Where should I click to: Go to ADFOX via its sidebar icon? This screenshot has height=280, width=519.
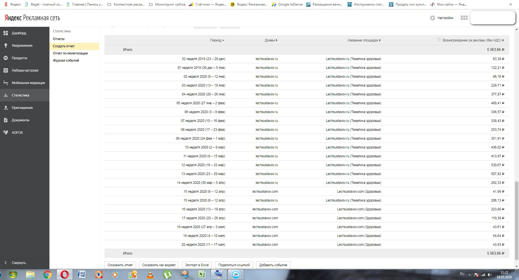click(x=6, y=133)
